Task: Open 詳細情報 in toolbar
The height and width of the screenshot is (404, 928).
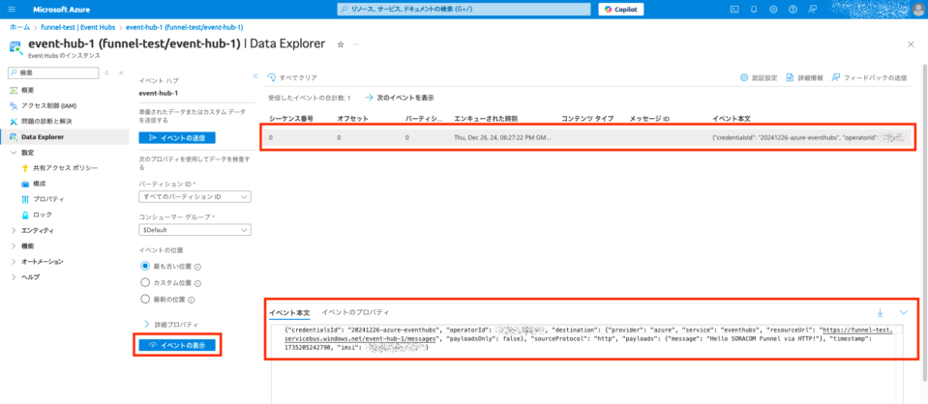Action: (x=804, y=77)
